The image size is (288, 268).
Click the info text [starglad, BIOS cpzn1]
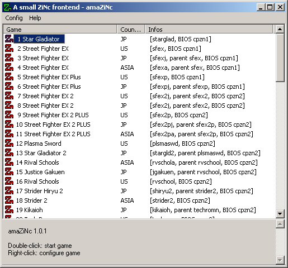click(x=181, y=39)
